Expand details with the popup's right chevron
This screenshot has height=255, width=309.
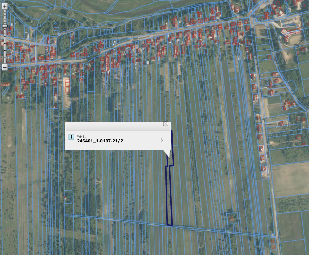pyautogui.click(x=162, y=140)
